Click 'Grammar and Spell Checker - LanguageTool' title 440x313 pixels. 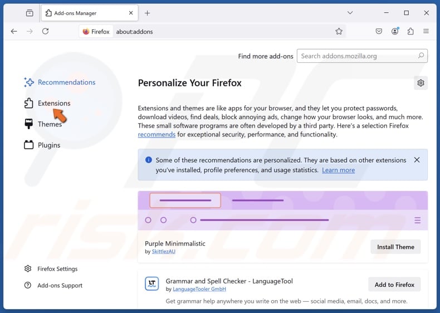(229, 281)
